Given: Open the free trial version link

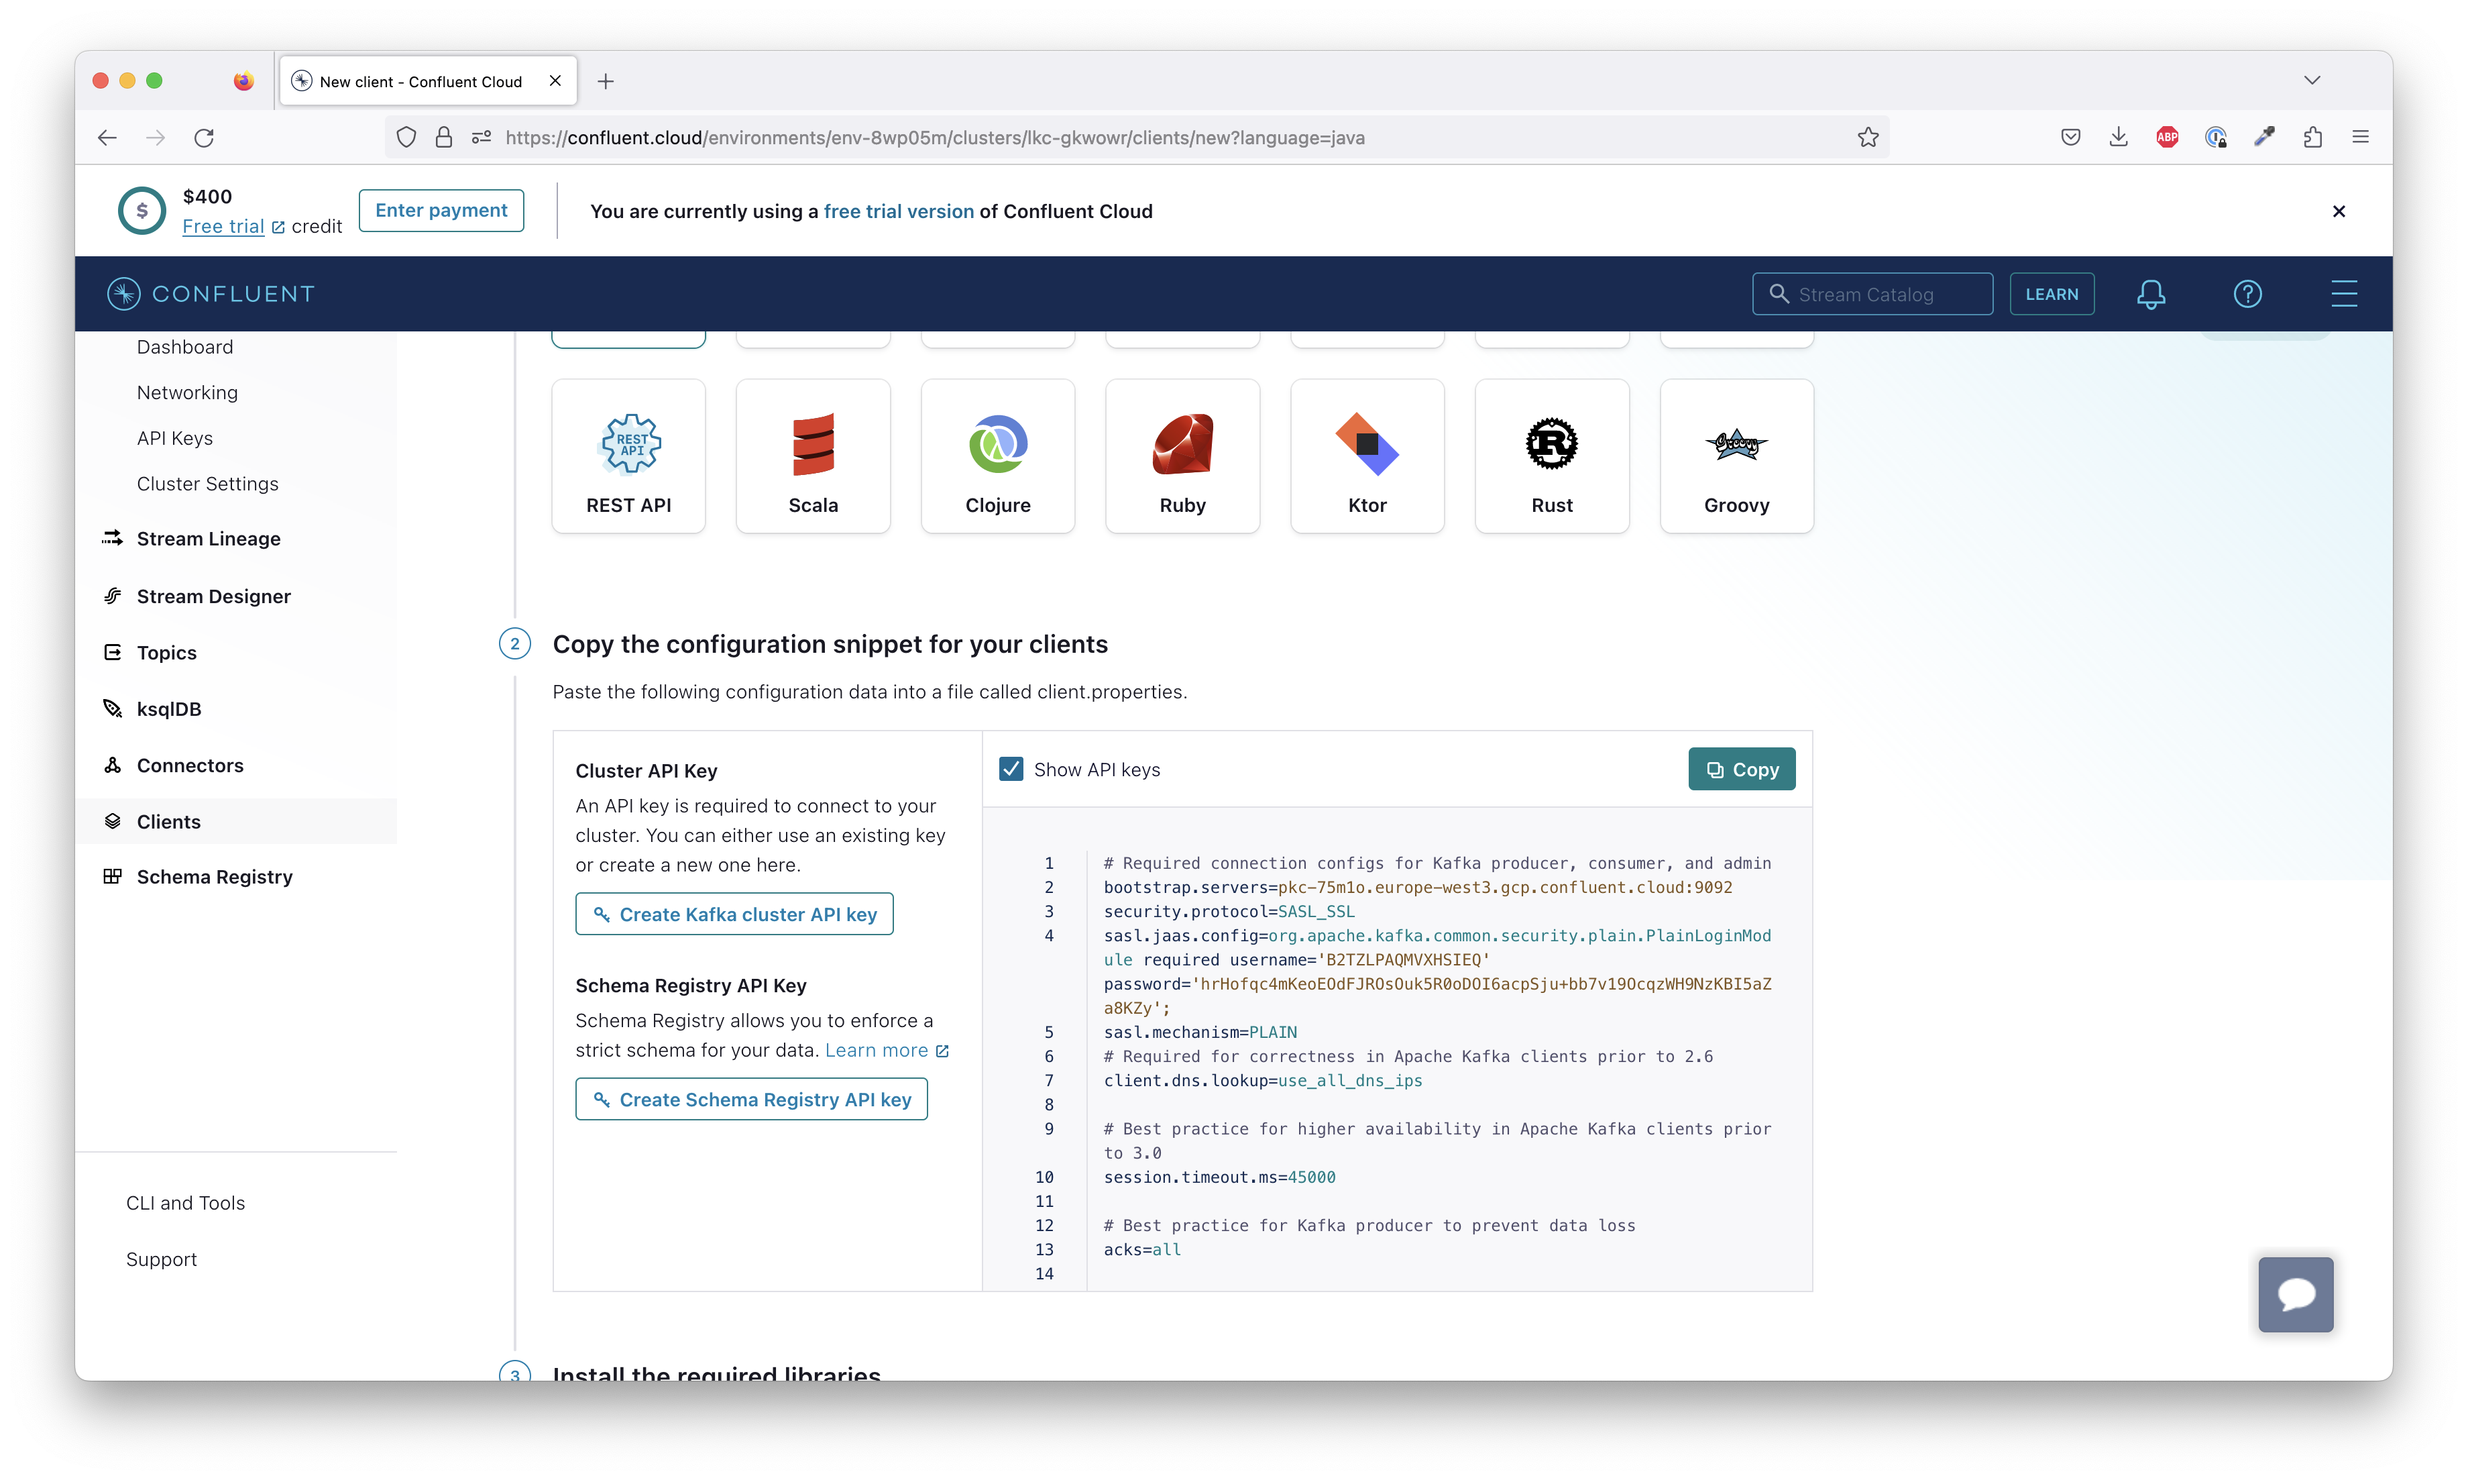Looking at the screenshot, I should click(x=898, y=211).
